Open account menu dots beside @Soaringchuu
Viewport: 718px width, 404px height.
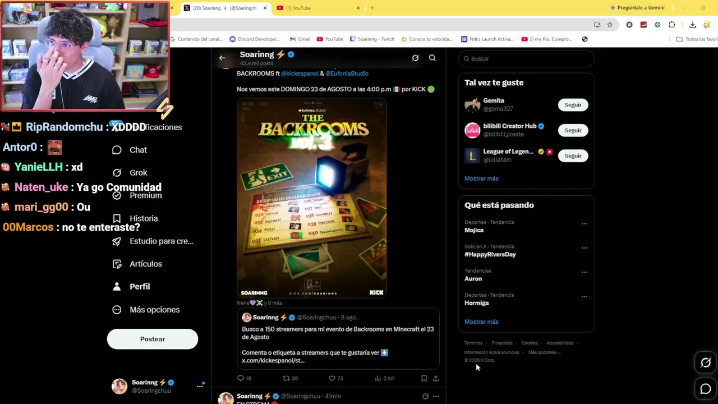200,386
